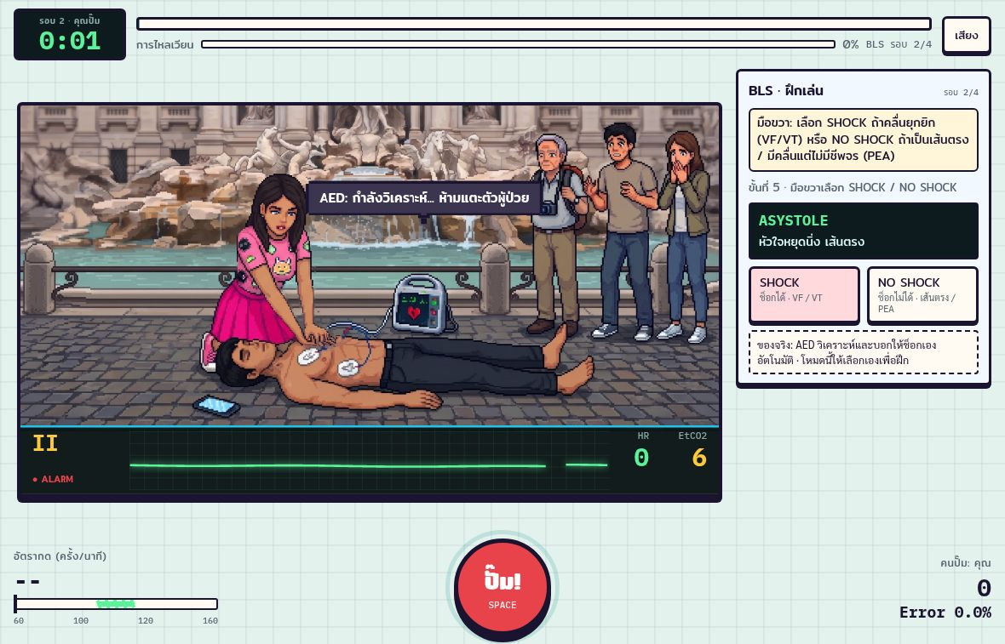Click the AED defibrillator device in the scene

tap(419, 305)
